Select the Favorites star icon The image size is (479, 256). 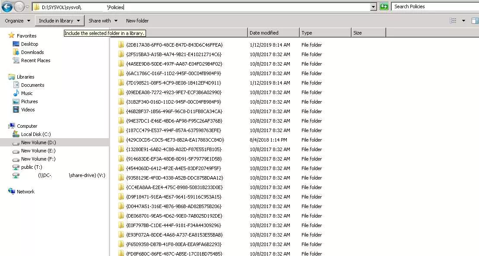pyautogui.click(x=11, y=35)
